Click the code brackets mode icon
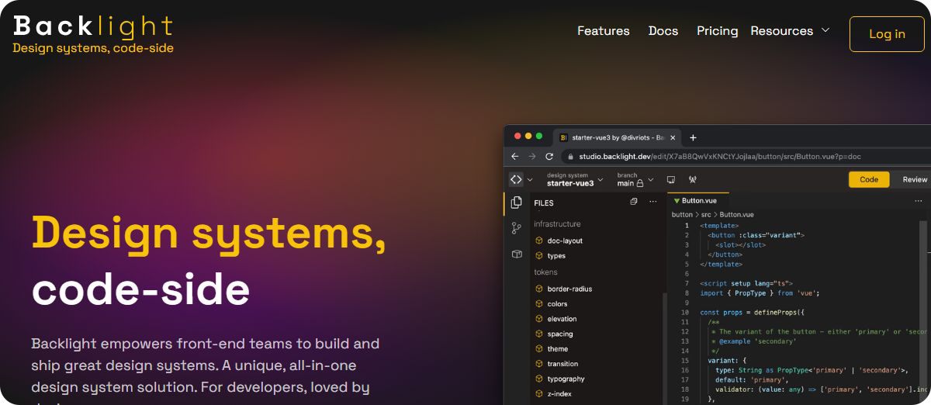The width and height of the screenshot is (931, 405). (x=516, y=179)
